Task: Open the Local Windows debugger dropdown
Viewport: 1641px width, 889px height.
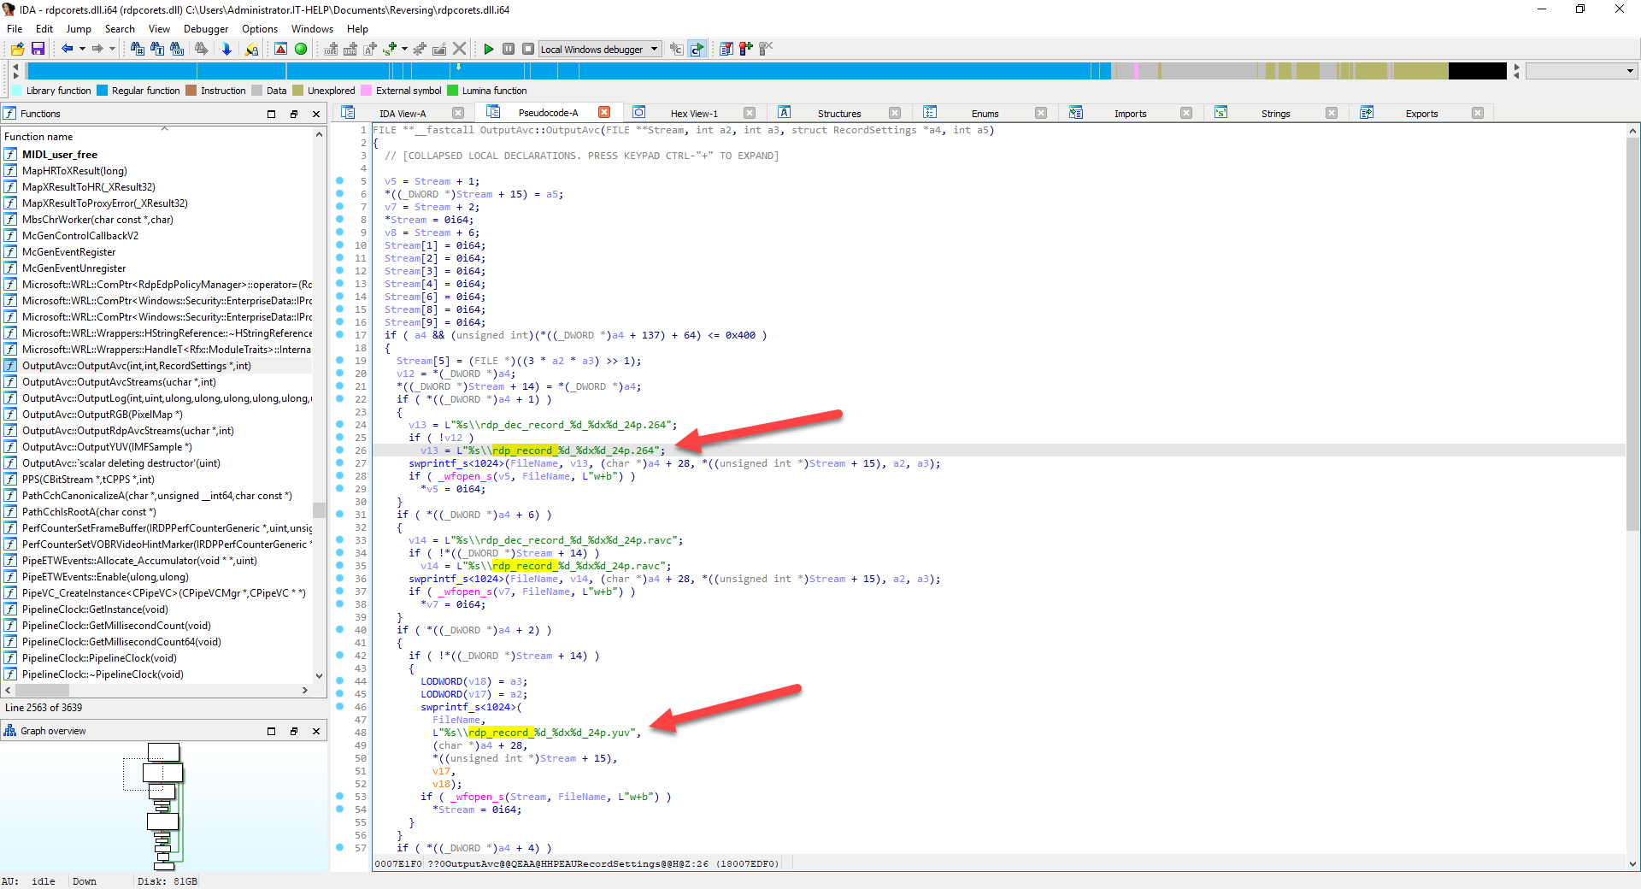Action: 654,49
